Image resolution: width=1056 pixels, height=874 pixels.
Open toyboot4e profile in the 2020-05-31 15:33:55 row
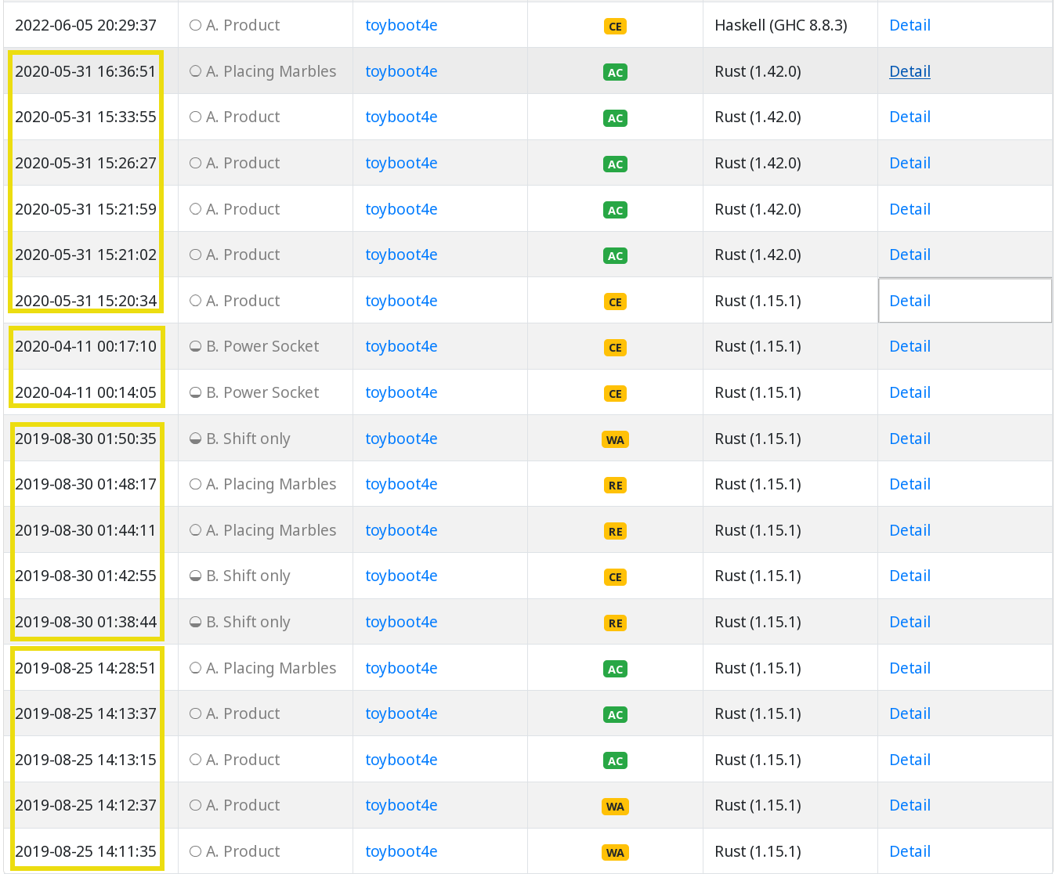click(401, 117)
